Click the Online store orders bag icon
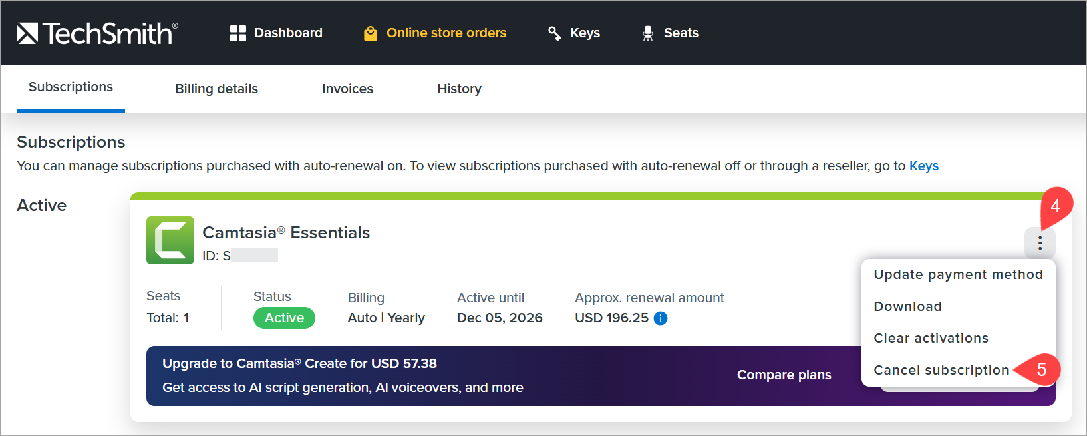The height and width of the screenshot is (436, 1087). 371,33
